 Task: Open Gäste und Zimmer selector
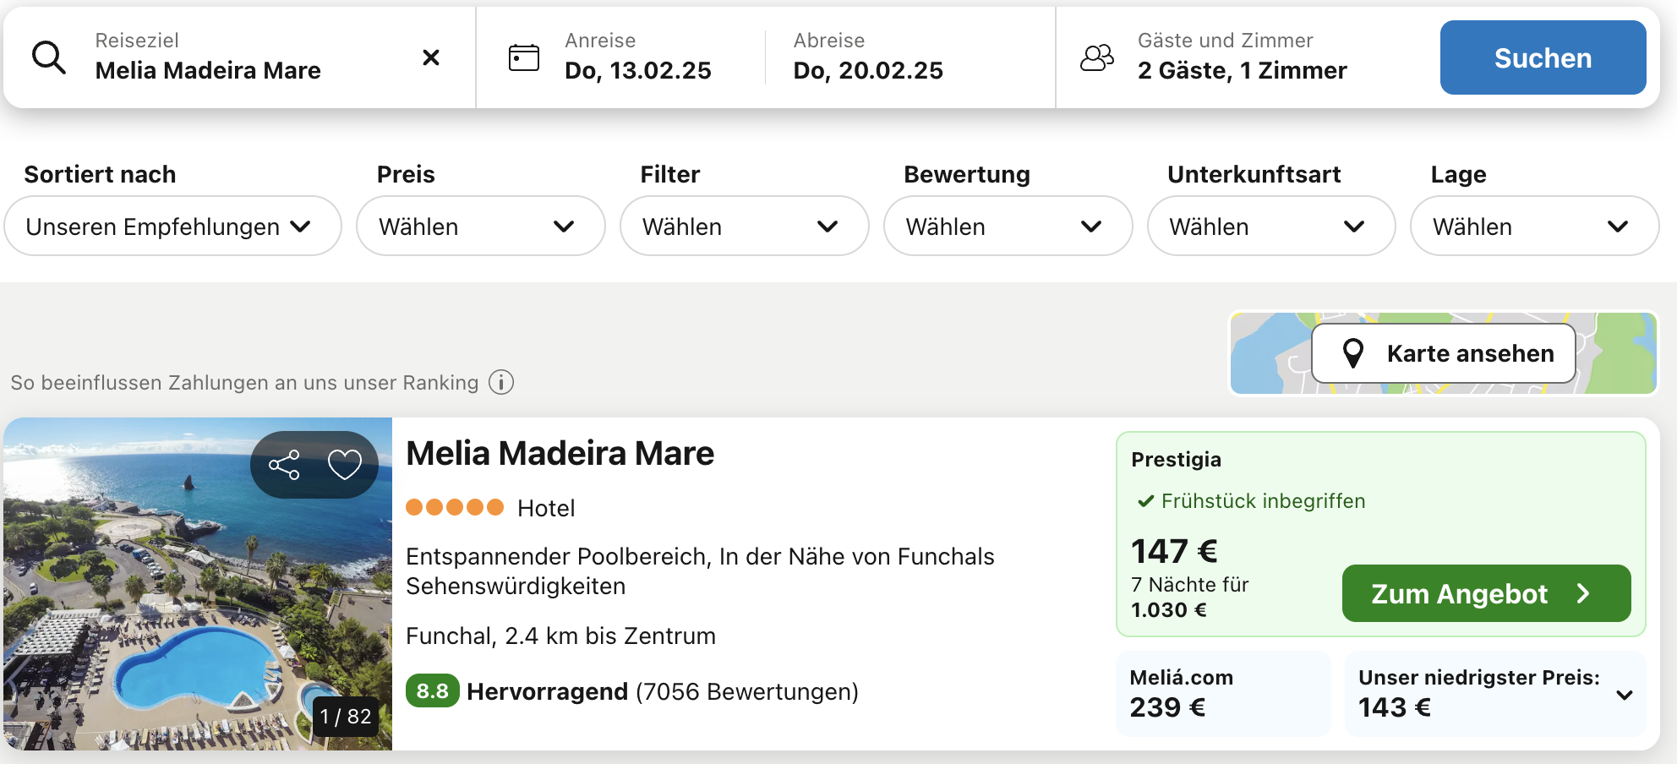[1243, 57]
